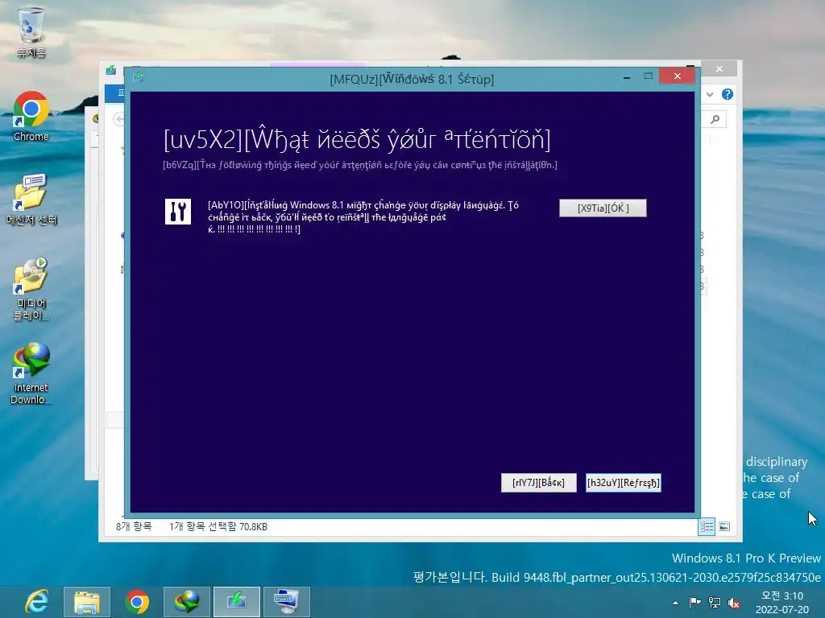The height and width of the screenshot is (618, 825).
Task: Click the network tray icon
Action: click(715, 602)
